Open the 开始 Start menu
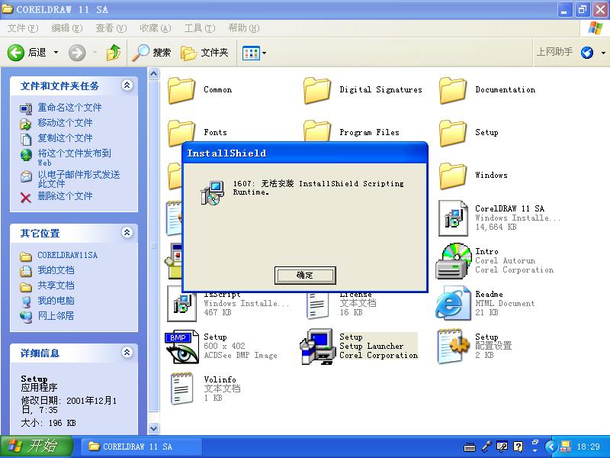This screenshot has height=458, width=610. (x=36, y=447)
